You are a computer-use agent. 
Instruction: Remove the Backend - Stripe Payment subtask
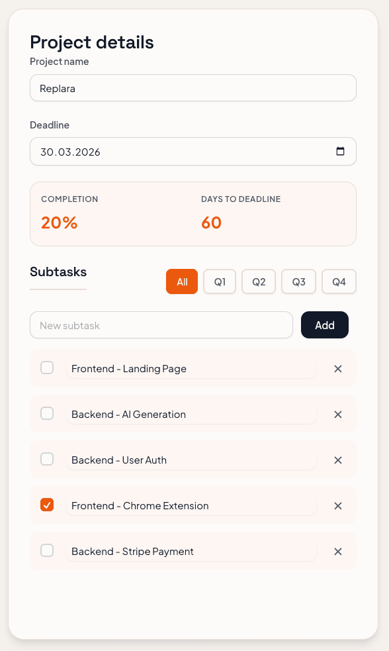338,551
